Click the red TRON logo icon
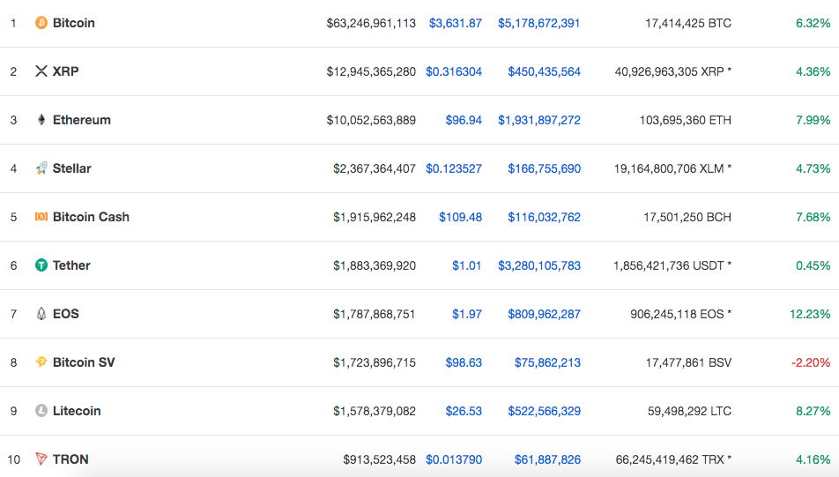This screenshot has height=477, width=839. (x=41, y=458)
